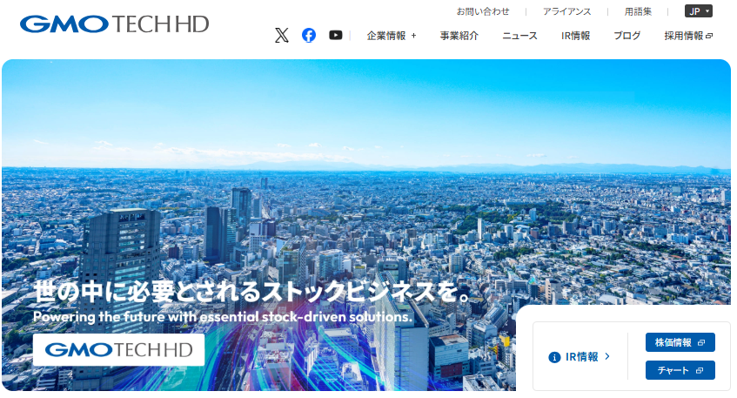
Task: Open the YouTube channel icon
Action: tap(336, 36)
